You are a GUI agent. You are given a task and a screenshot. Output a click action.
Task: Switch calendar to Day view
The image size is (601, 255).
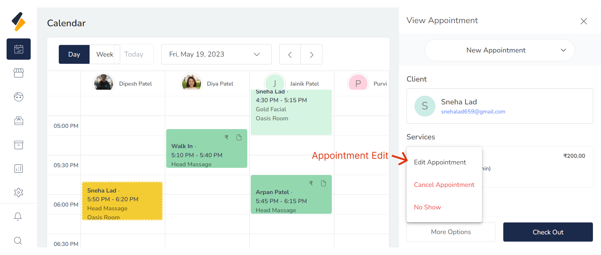(74, 54)
